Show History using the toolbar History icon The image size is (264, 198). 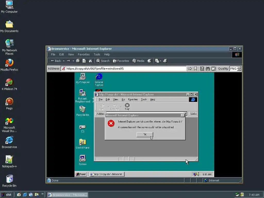150,61
